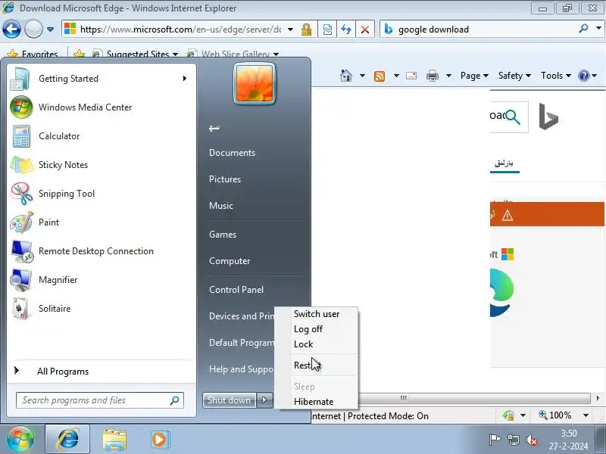
Task: Open Pictures in Start menu
Action: (x=224, y=179)
